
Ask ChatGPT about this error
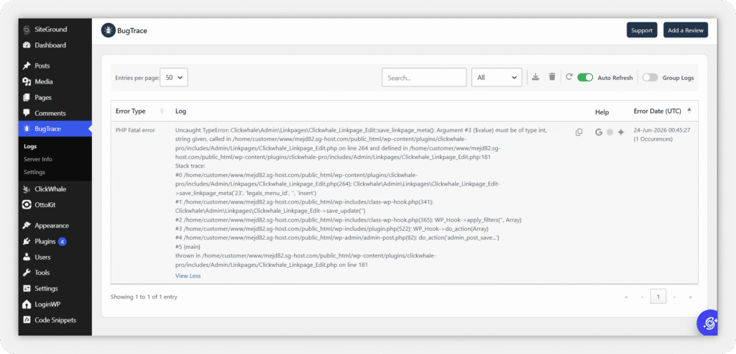[x=609, y=132]
